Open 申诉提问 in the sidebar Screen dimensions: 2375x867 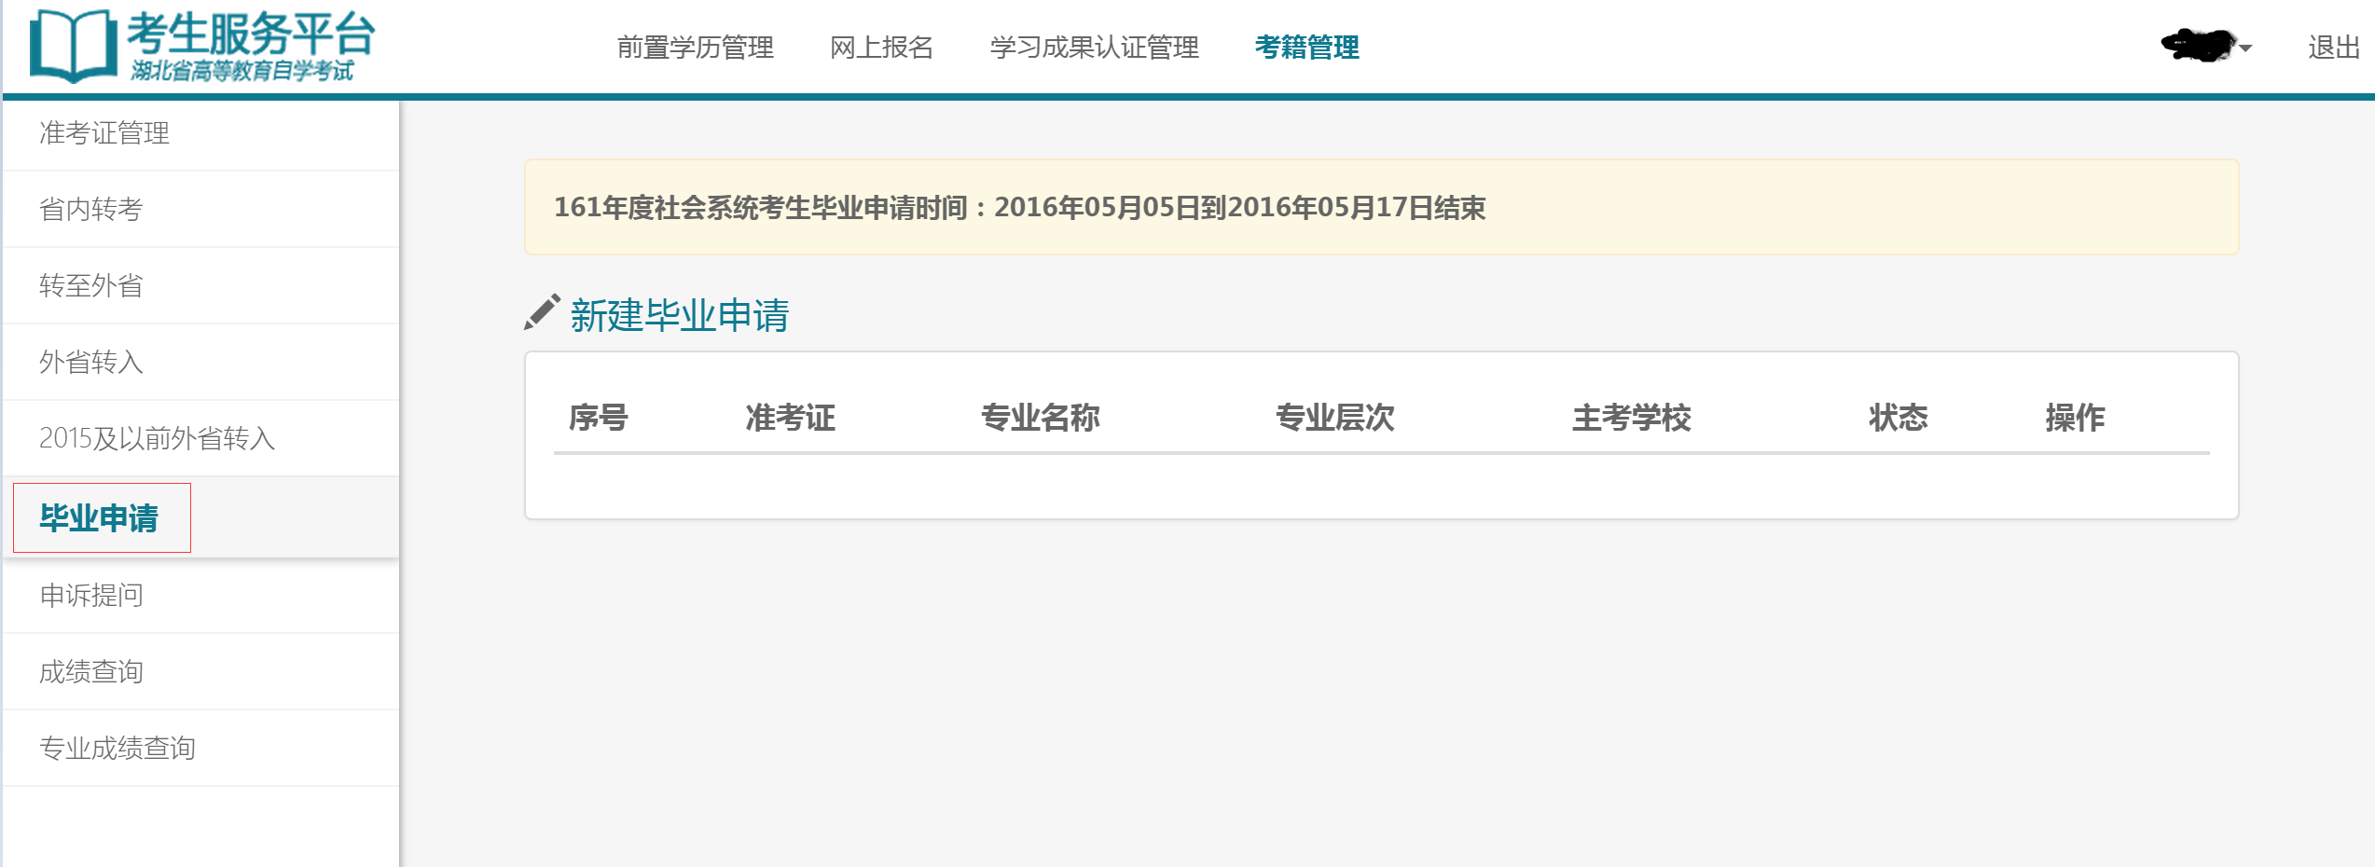click(x=91, y=596)
